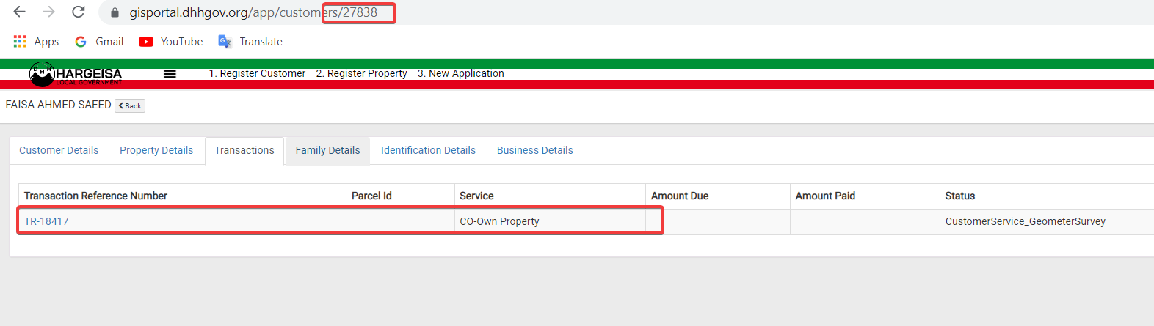Open transaction link TR-18417
Image resolution: width=1154 pixels, height=326 pixels.
tap(46, 221)
